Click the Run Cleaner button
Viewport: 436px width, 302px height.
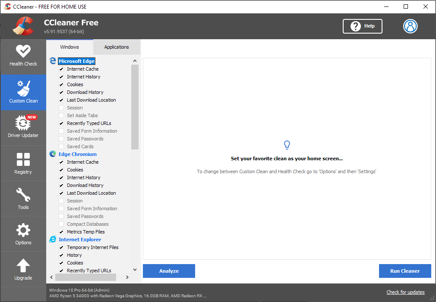click(405, 271)
